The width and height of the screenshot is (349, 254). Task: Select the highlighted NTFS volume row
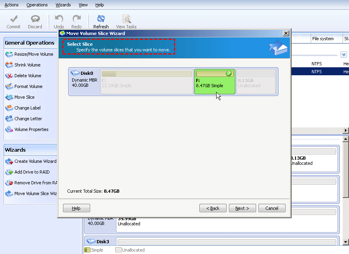click(320, 72)
